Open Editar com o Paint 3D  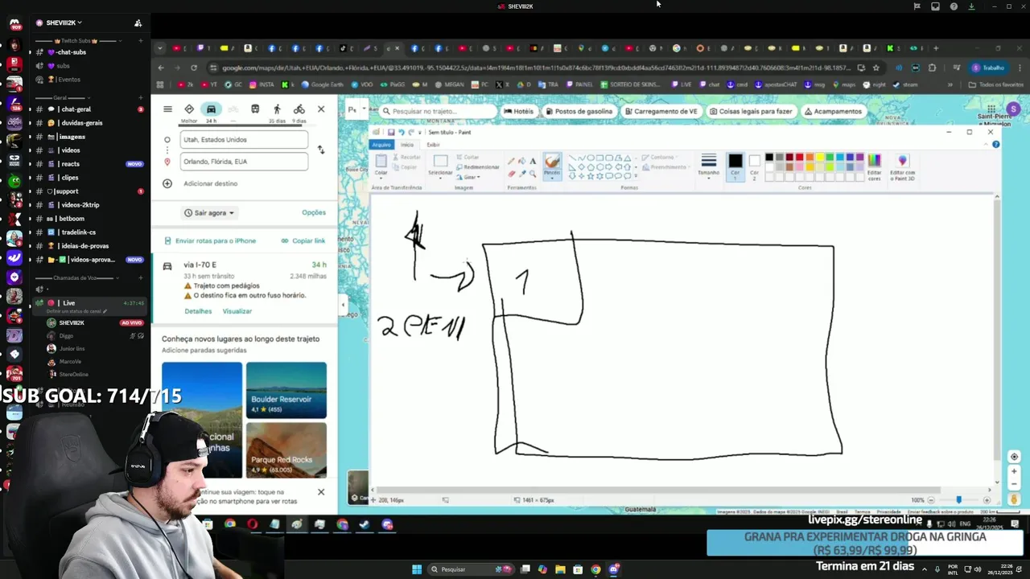click(x=902, y=166)
